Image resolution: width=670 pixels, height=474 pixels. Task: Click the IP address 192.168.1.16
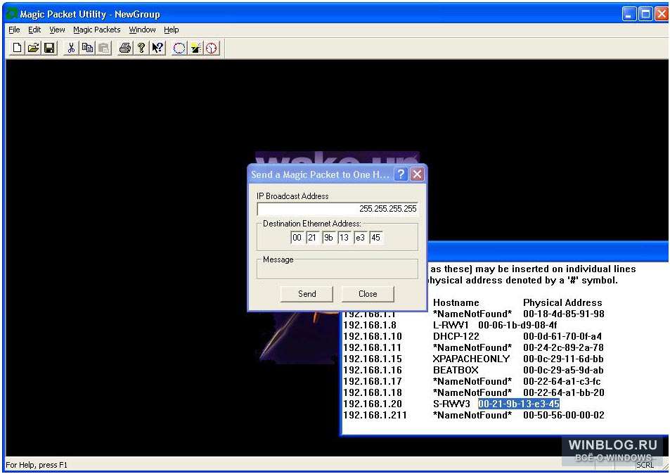[x=373, y=370]
